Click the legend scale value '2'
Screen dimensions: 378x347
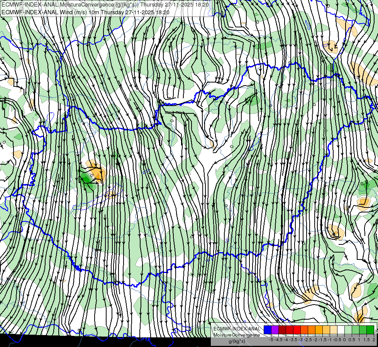374,340
